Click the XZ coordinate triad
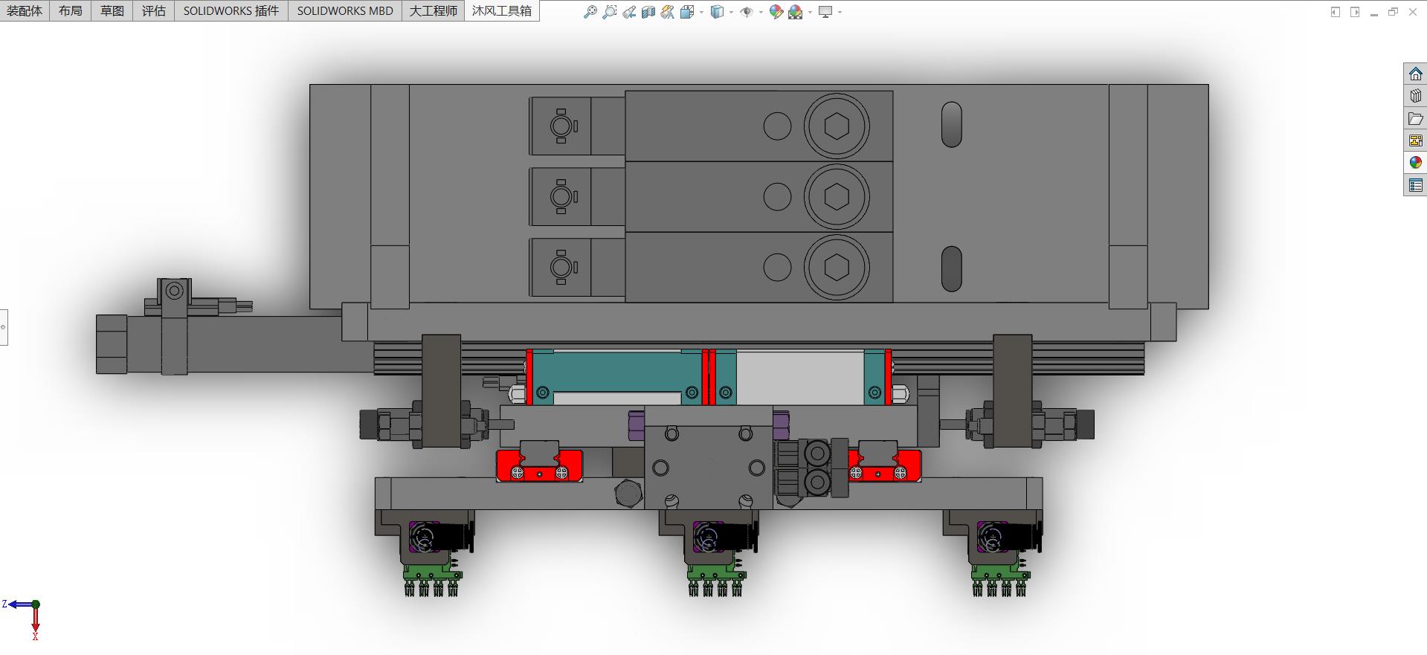The image size is (1427, 655). [22, 621]
